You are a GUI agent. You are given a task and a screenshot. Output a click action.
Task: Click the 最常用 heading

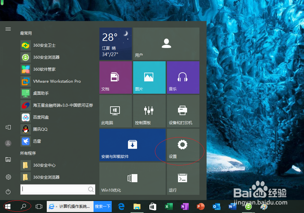pyautogui.click(x=26, y=33)
